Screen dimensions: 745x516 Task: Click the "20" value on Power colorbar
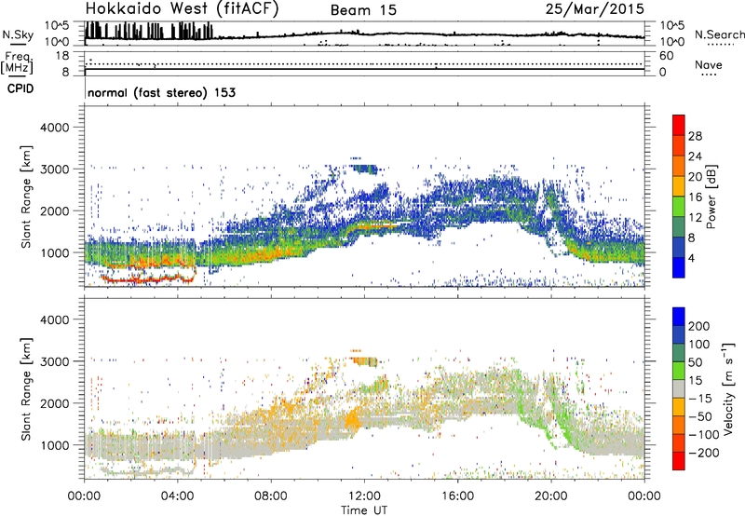695,177
